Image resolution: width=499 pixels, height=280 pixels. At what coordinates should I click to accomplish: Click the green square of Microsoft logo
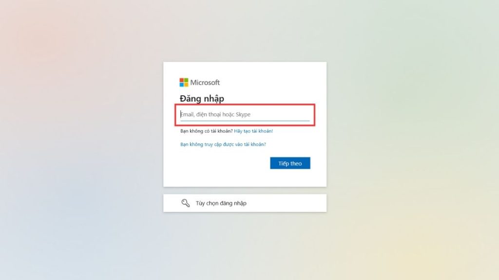pos(186,80)
